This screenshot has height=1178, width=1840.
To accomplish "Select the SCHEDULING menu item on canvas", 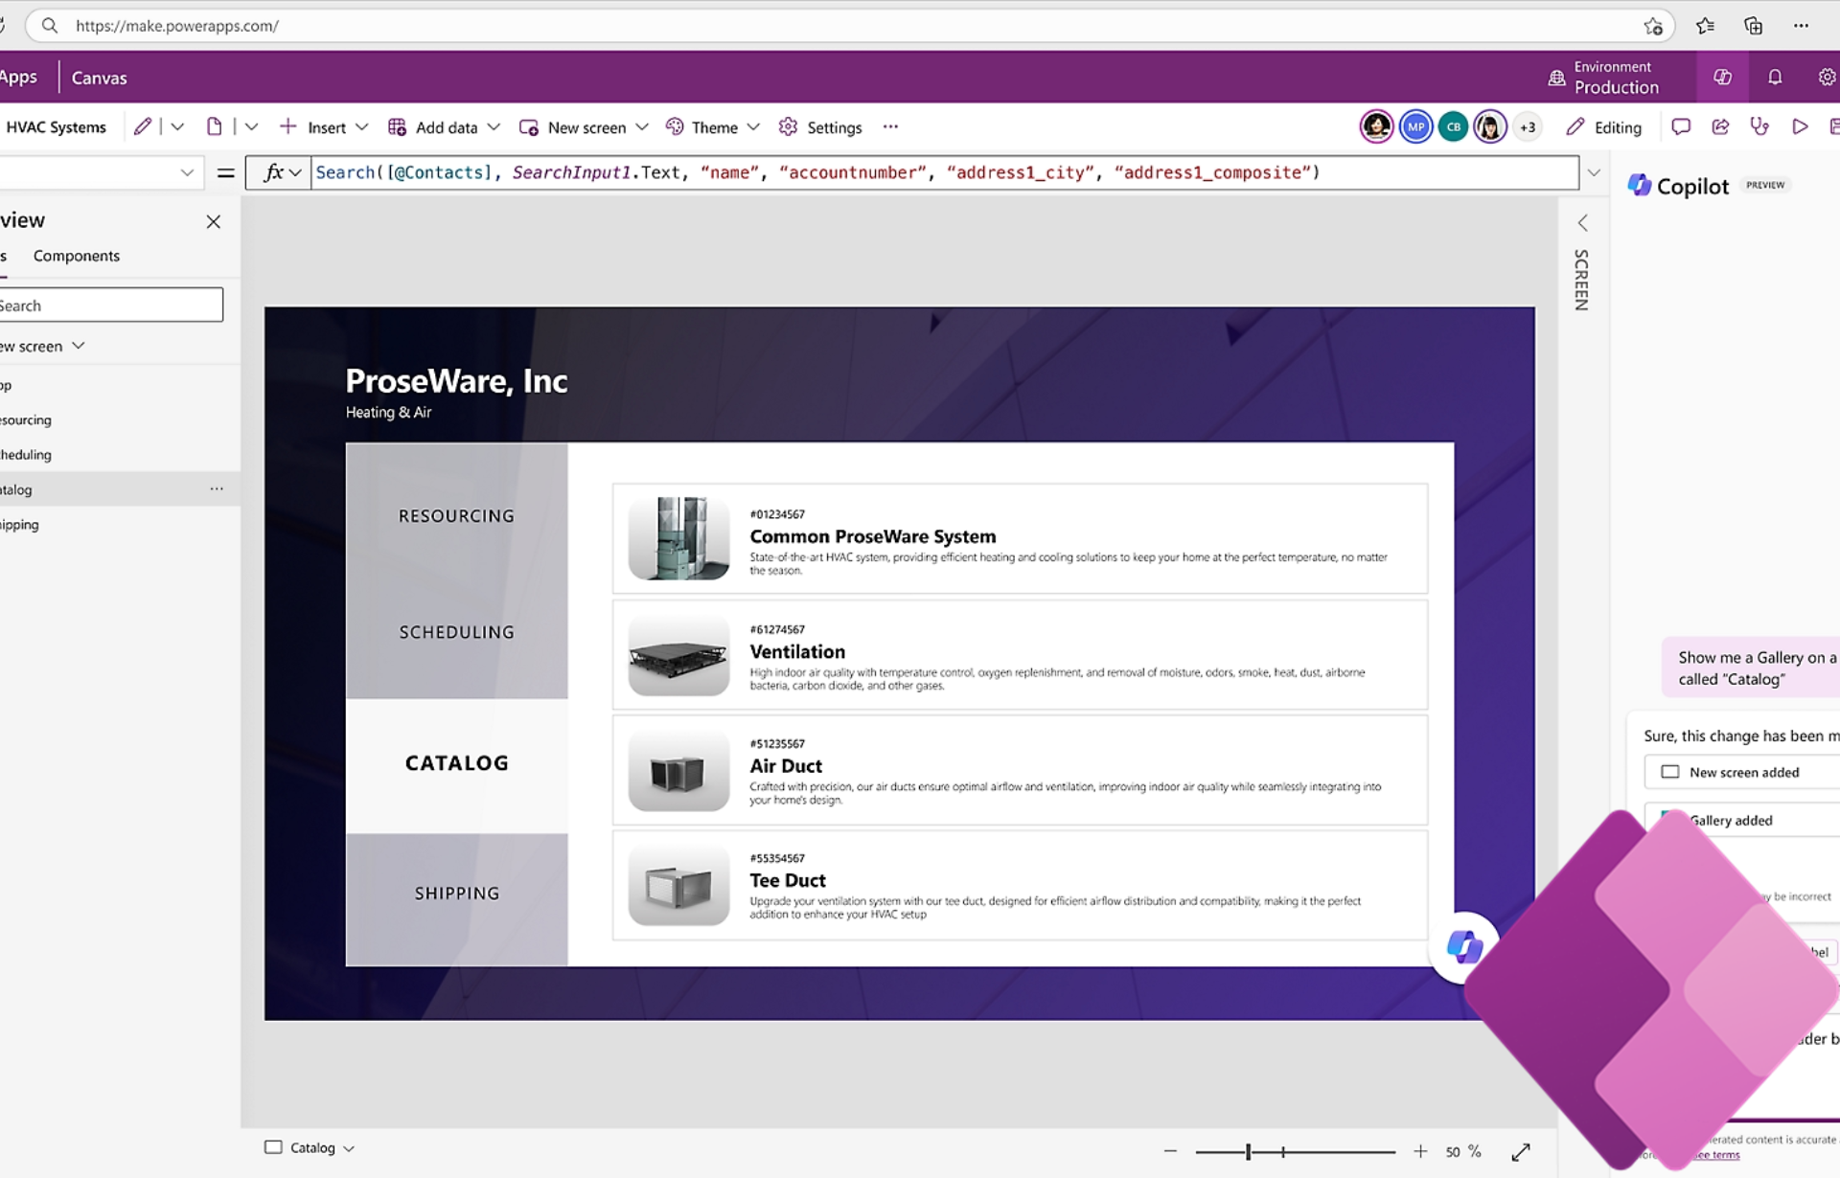I will point(456,632).
